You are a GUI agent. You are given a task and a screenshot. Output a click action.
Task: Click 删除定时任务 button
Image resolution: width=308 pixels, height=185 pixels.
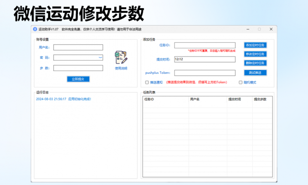(x=255, y=63)
